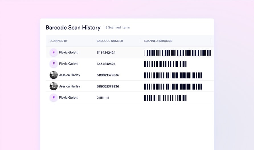Open the wide barcode image in first row
254x150 pixels.
pos(177,53)
